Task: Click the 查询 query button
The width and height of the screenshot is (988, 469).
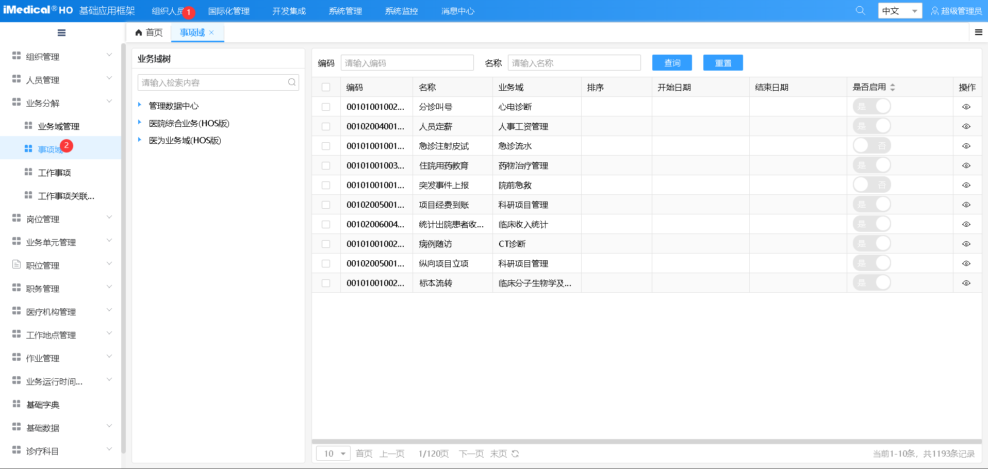Action: pos(672,62)
